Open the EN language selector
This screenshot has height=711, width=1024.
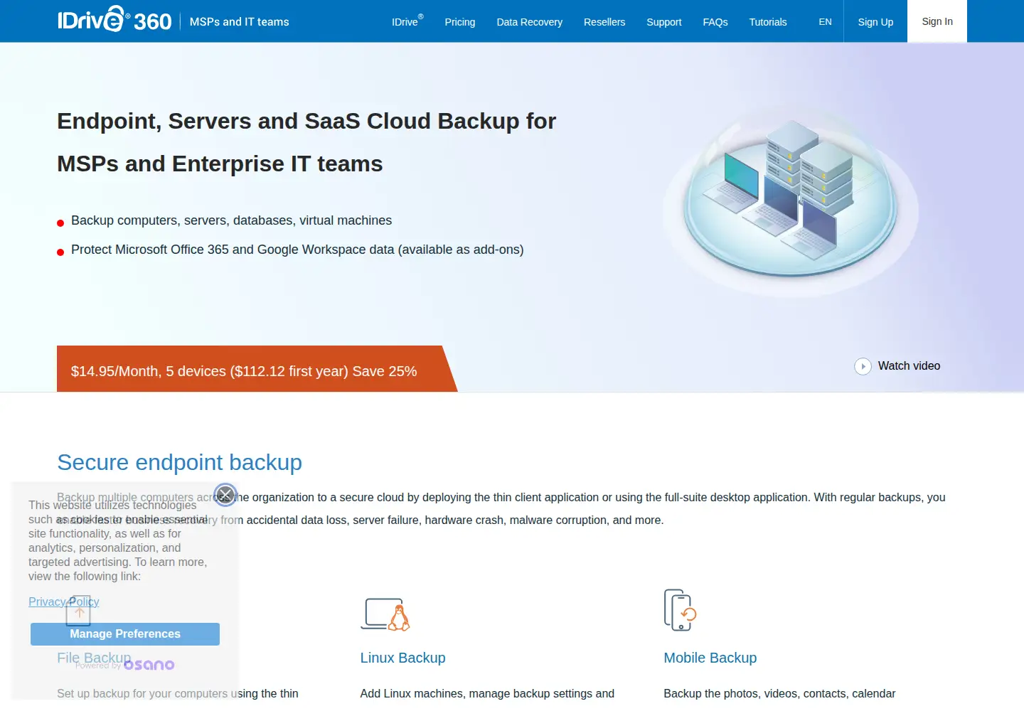(x=825, y=22)
